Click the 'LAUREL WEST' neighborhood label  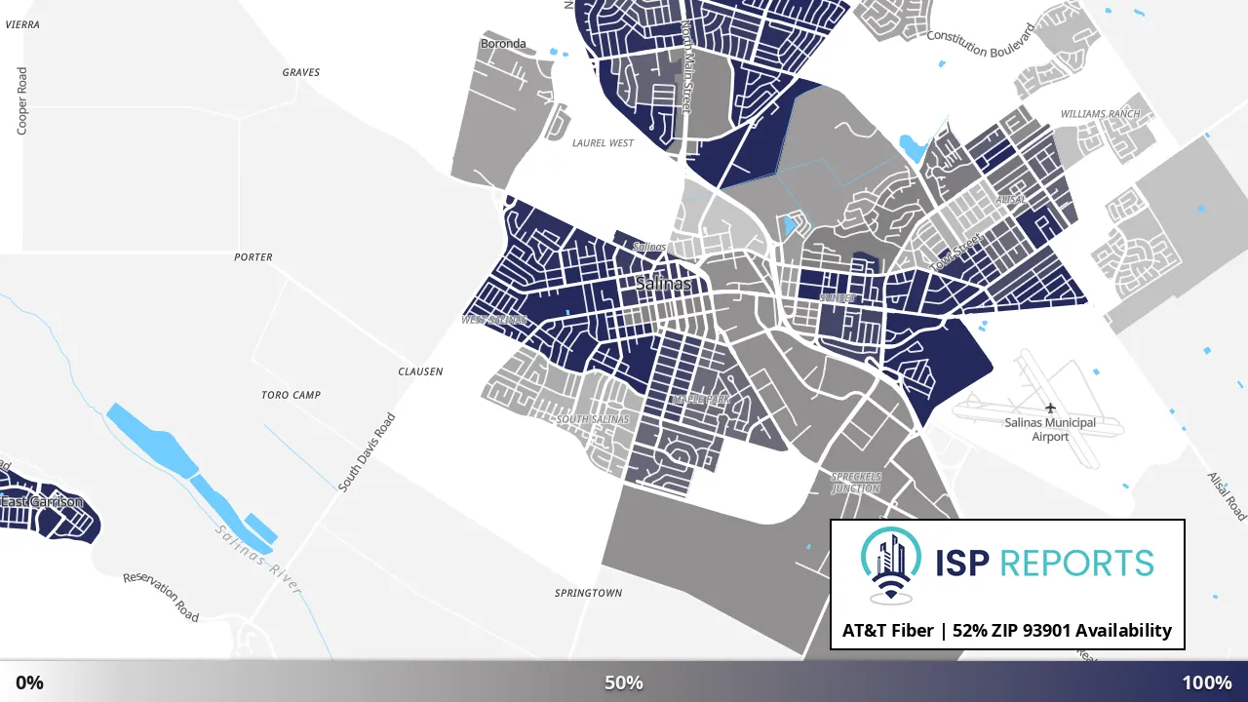click(603, 143)
